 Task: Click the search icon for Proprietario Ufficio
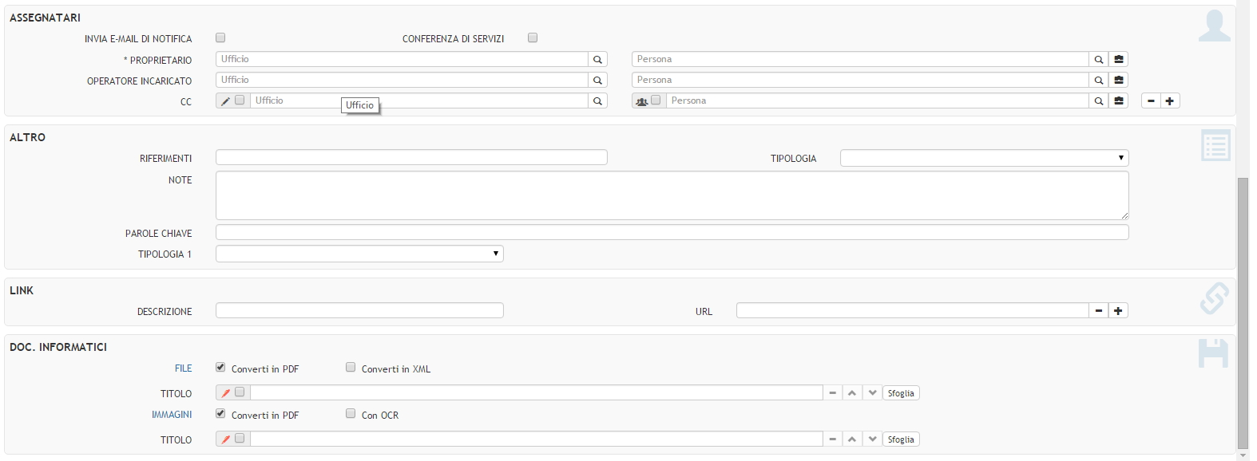tap(597, 60)
